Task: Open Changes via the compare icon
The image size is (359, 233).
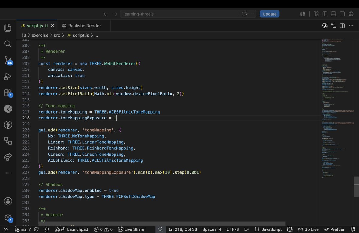Action: coord(334,26)
